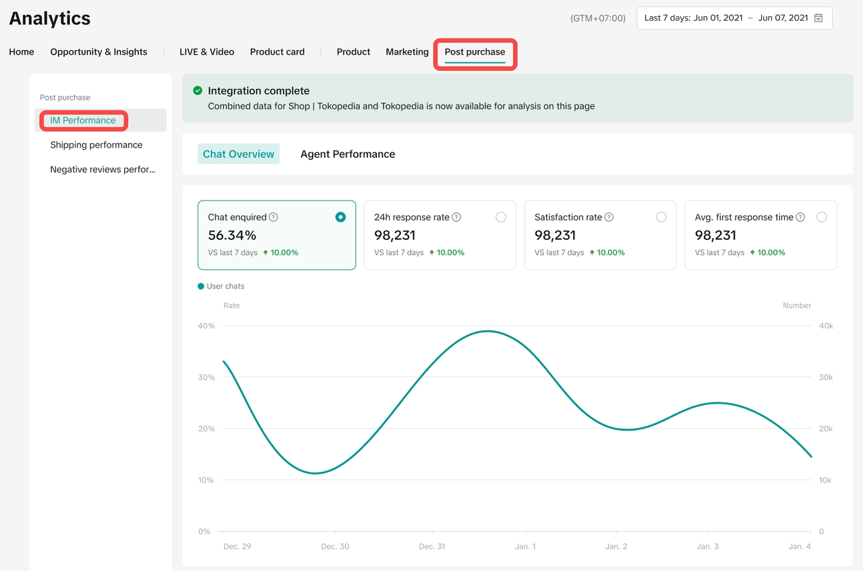
Task: Navigate to Opportunity & Insights tab
Action: click(98, 52)
